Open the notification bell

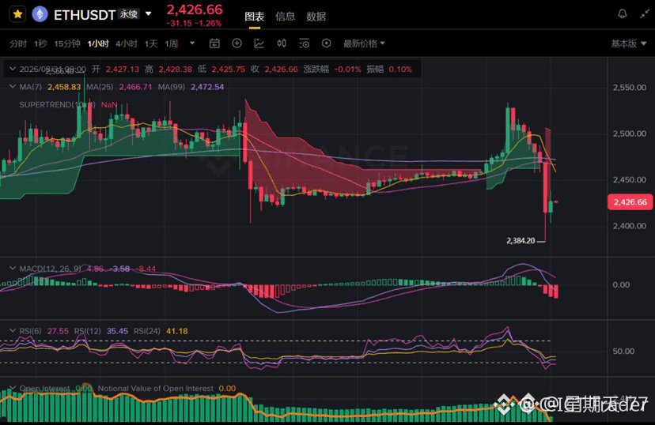pos(623,13)
